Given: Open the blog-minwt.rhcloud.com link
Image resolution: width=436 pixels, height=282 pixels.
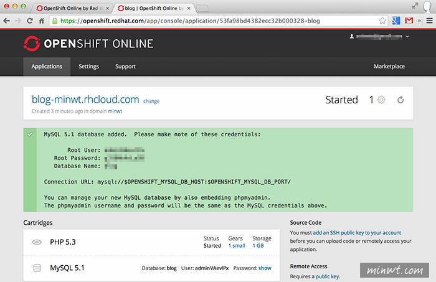Looking at the screenshot, I should (x=85, y=99).
